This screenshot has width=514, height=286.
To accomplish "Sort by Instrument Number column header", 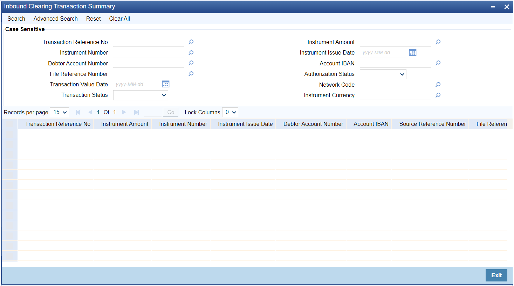I will [183, 124].
